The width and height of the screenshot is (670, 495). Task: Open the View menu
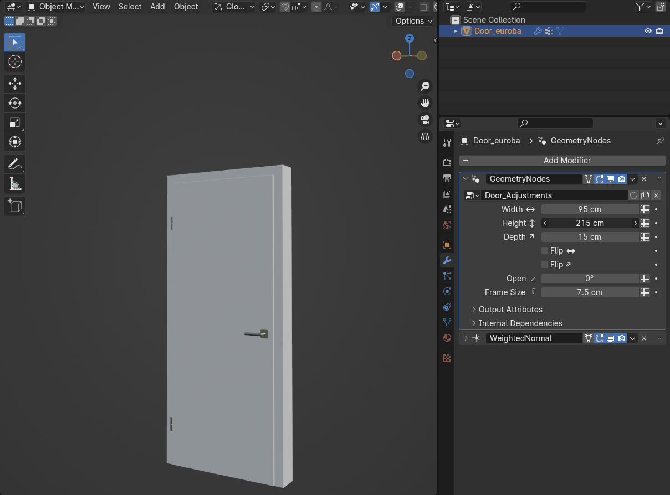101,7
